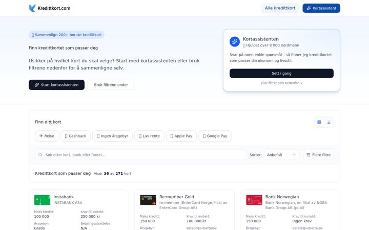Click the Sammenlign 200+ norske kredittkort badge
The image size is (369, 230).
67,35
